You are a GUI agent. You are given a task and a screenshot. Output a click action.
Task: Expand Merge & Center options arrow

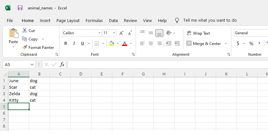coord(226,44)
